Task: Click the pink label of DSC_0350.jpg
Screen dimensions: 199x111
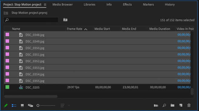Action: 7,48
